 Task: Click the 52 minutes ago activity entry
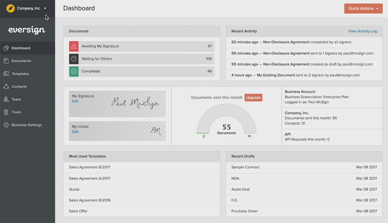pyautogui.click(x=304, y=42)
